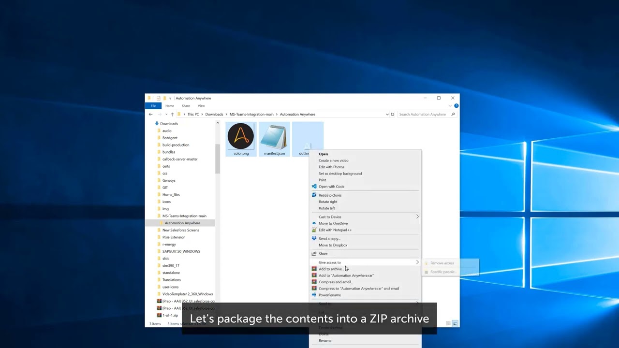619x348 pixels.
Task: Refresh the Automation Anywhere folder view
Action: [x=392, y=115]
